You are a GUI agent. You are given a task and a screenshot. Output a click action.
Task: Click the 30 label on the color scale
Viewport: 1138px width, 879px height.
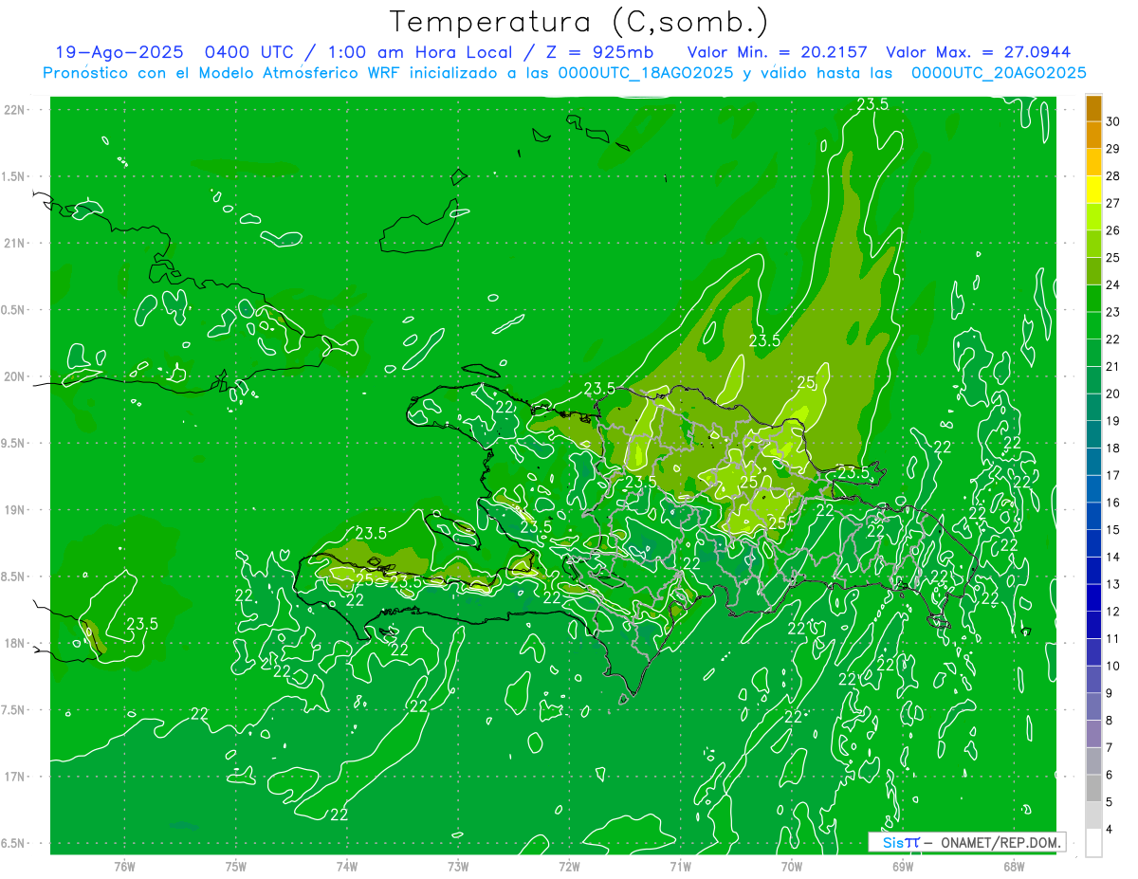pyautogui.click(x=1113, y=121)
